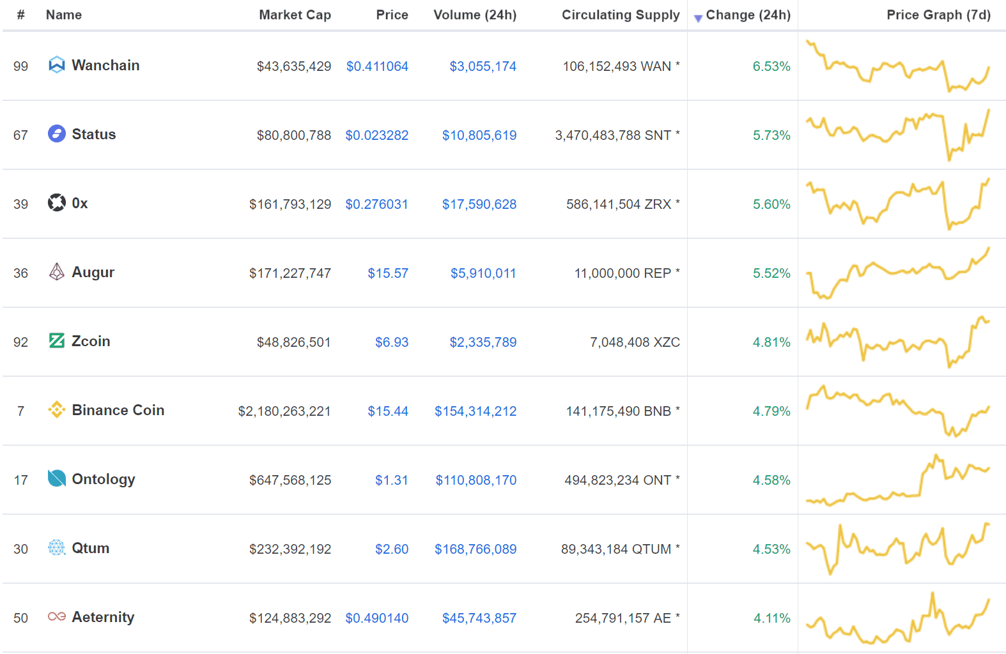Click the Augur coin logo icon
The height and width of the screenshot is (654, 1006).
pyautogui.click(x=57, y=272)
